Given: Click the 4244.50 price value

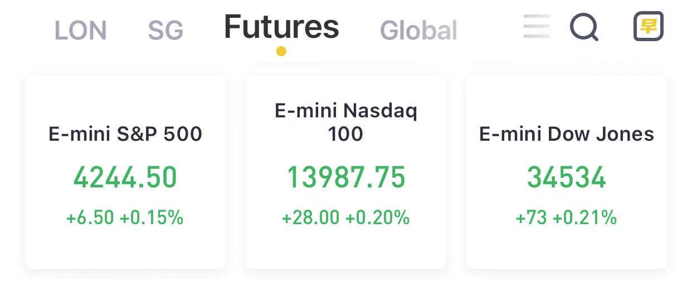Looking at the screenshot, I should (x=125, y=177).
